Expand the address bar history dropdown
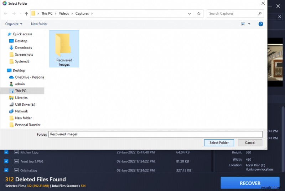 (190, 14)
